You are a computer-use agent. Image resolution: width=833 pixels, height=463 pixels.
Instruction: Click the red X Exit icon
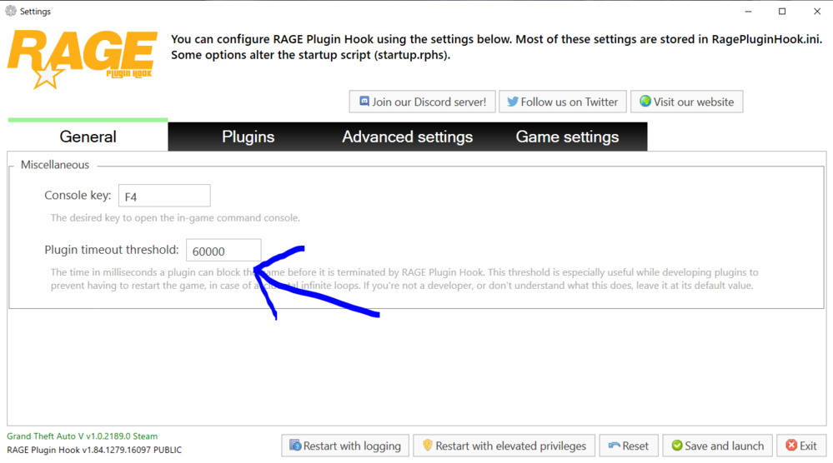click(791, 446)
